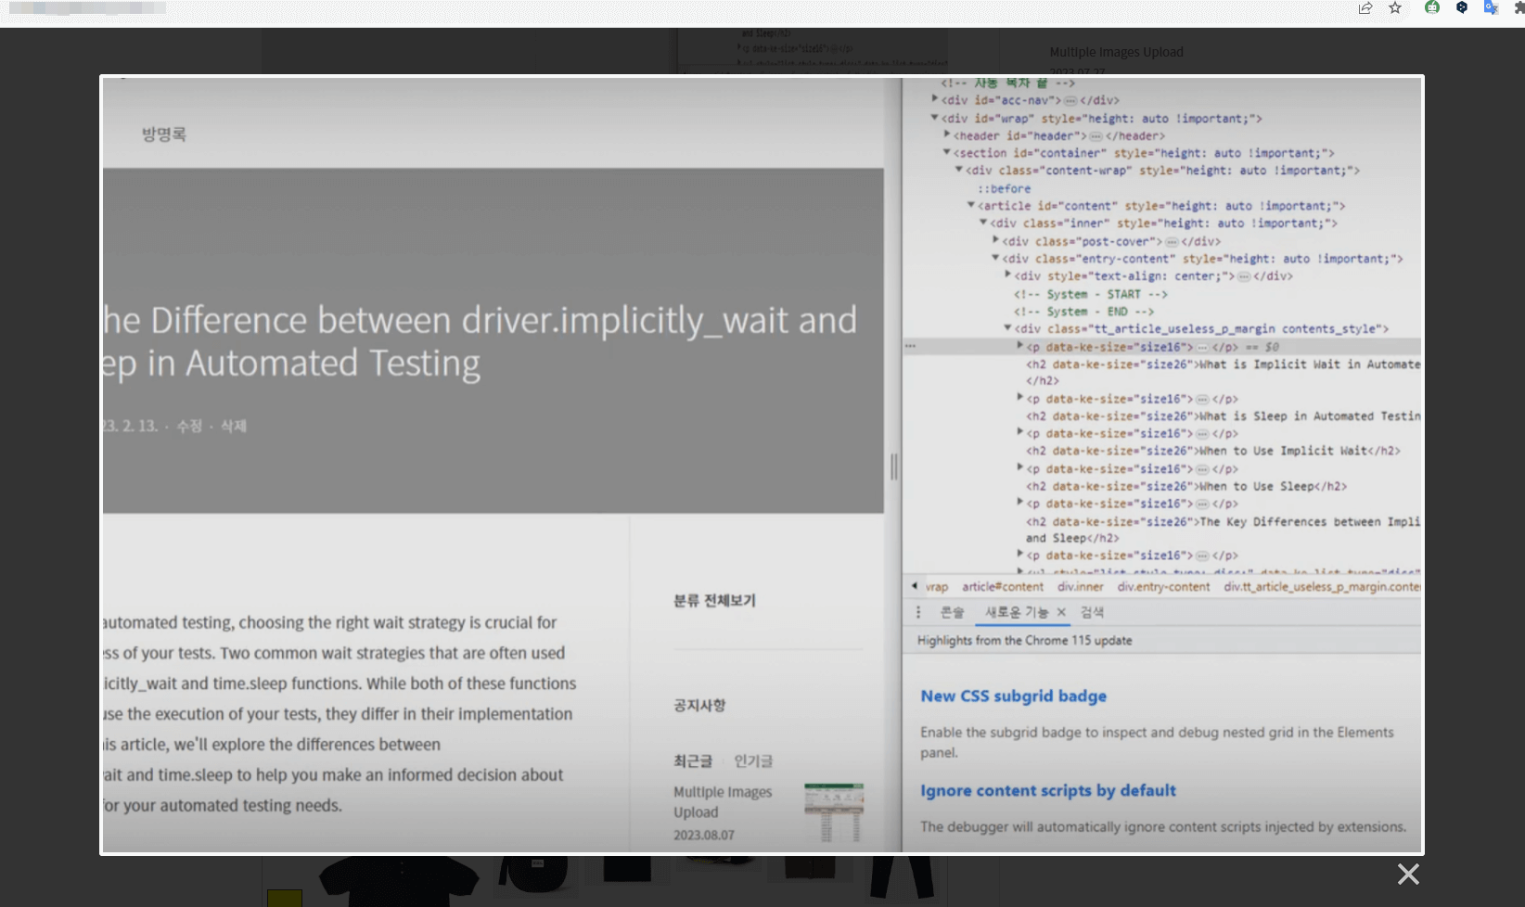Screen dimensions: 1525x907
Task: Click the ellipsis badge in acc-nav div
Action: (x=1070, y=100)
